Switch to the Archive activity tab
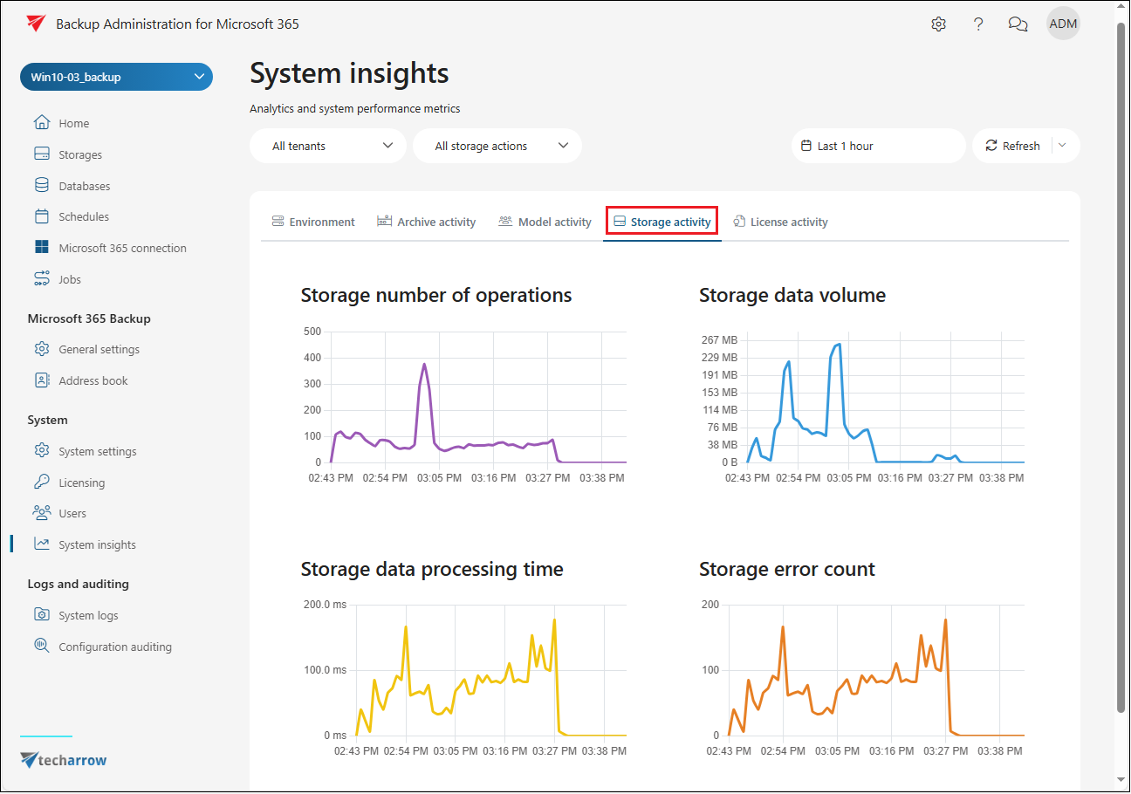 pyautogui.click(x=427, y=222)
